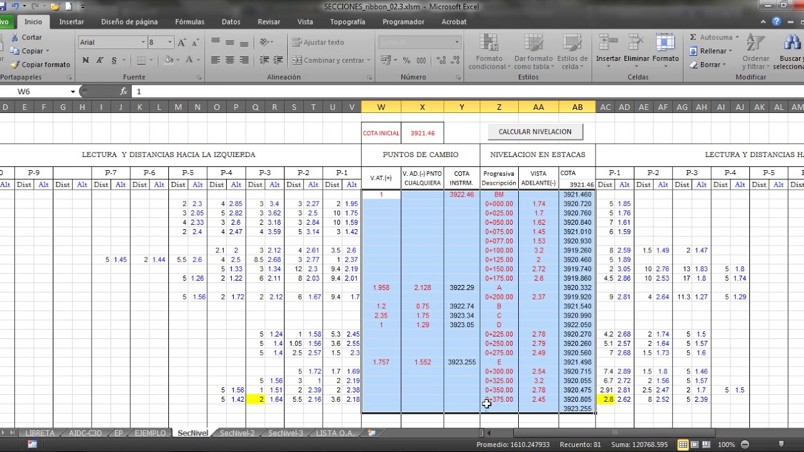Open the Ordenar y filtrar menu

[756, 52]
